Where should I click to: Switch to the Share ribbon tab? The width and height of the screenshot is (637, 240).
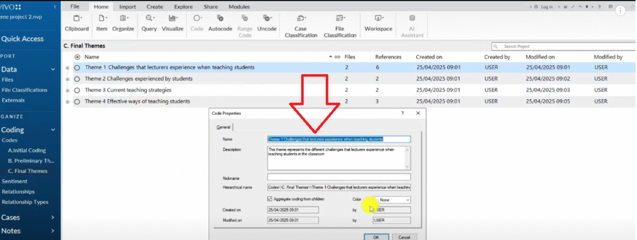pyautogui.click(x=211, y=7)
